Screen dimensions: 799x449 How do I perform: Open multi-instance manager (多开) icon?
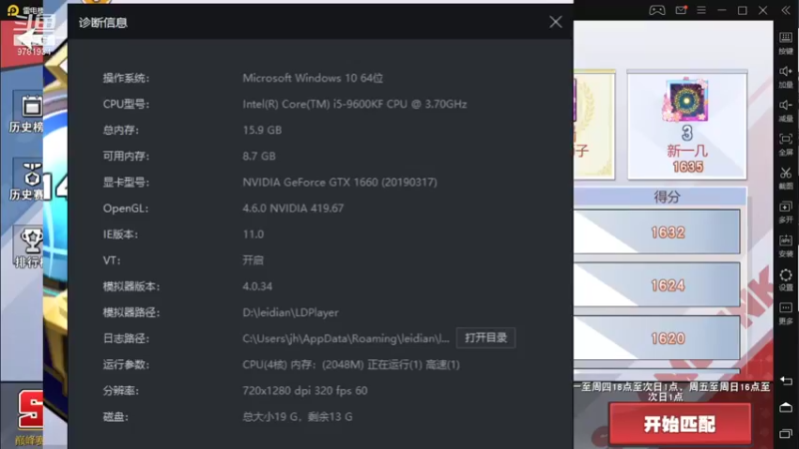tap(786, 212)
